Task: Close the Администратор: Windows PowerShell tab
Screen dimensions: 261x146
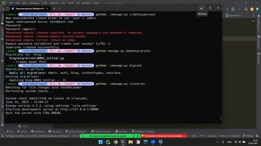Action: pyautogui.click(x=47, y=9)
